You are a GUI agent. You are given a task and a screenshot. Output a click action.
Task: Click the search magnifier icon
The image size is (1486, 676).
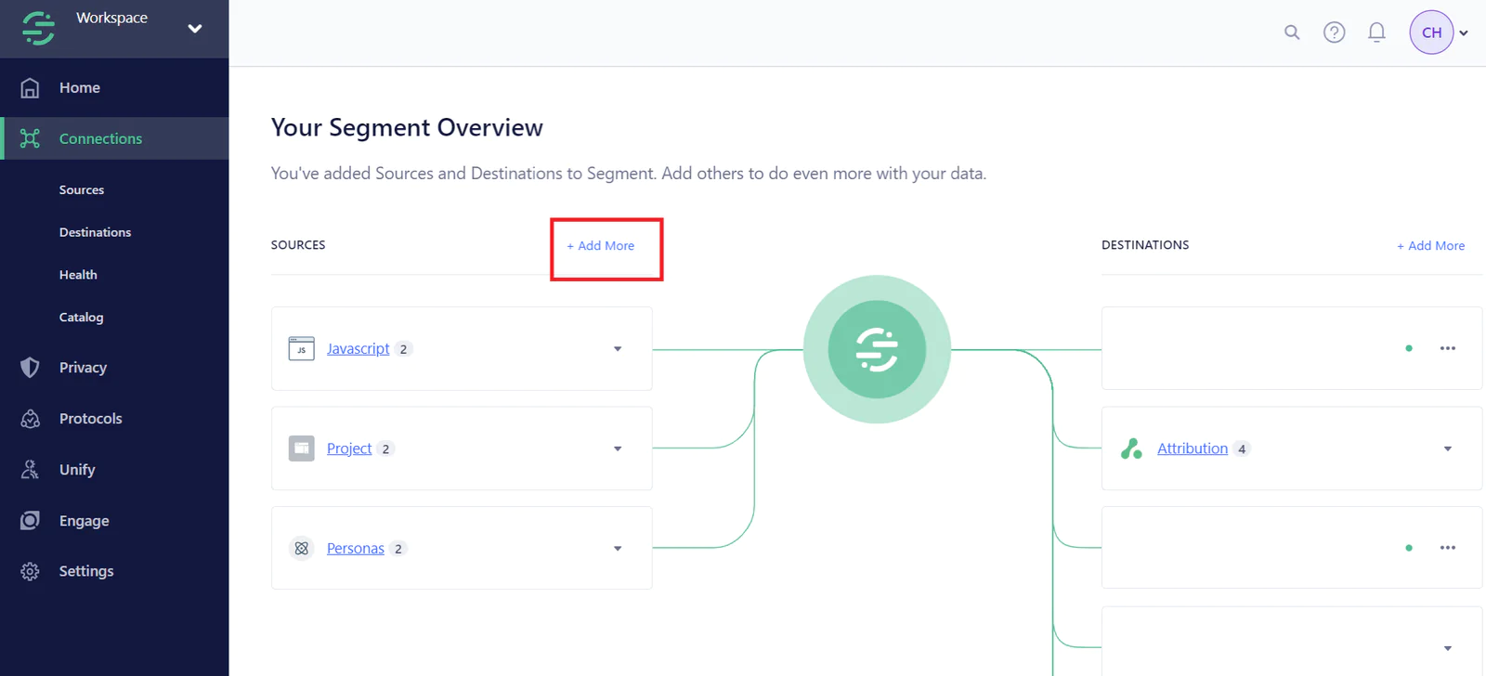click(x=1292, y=32)
